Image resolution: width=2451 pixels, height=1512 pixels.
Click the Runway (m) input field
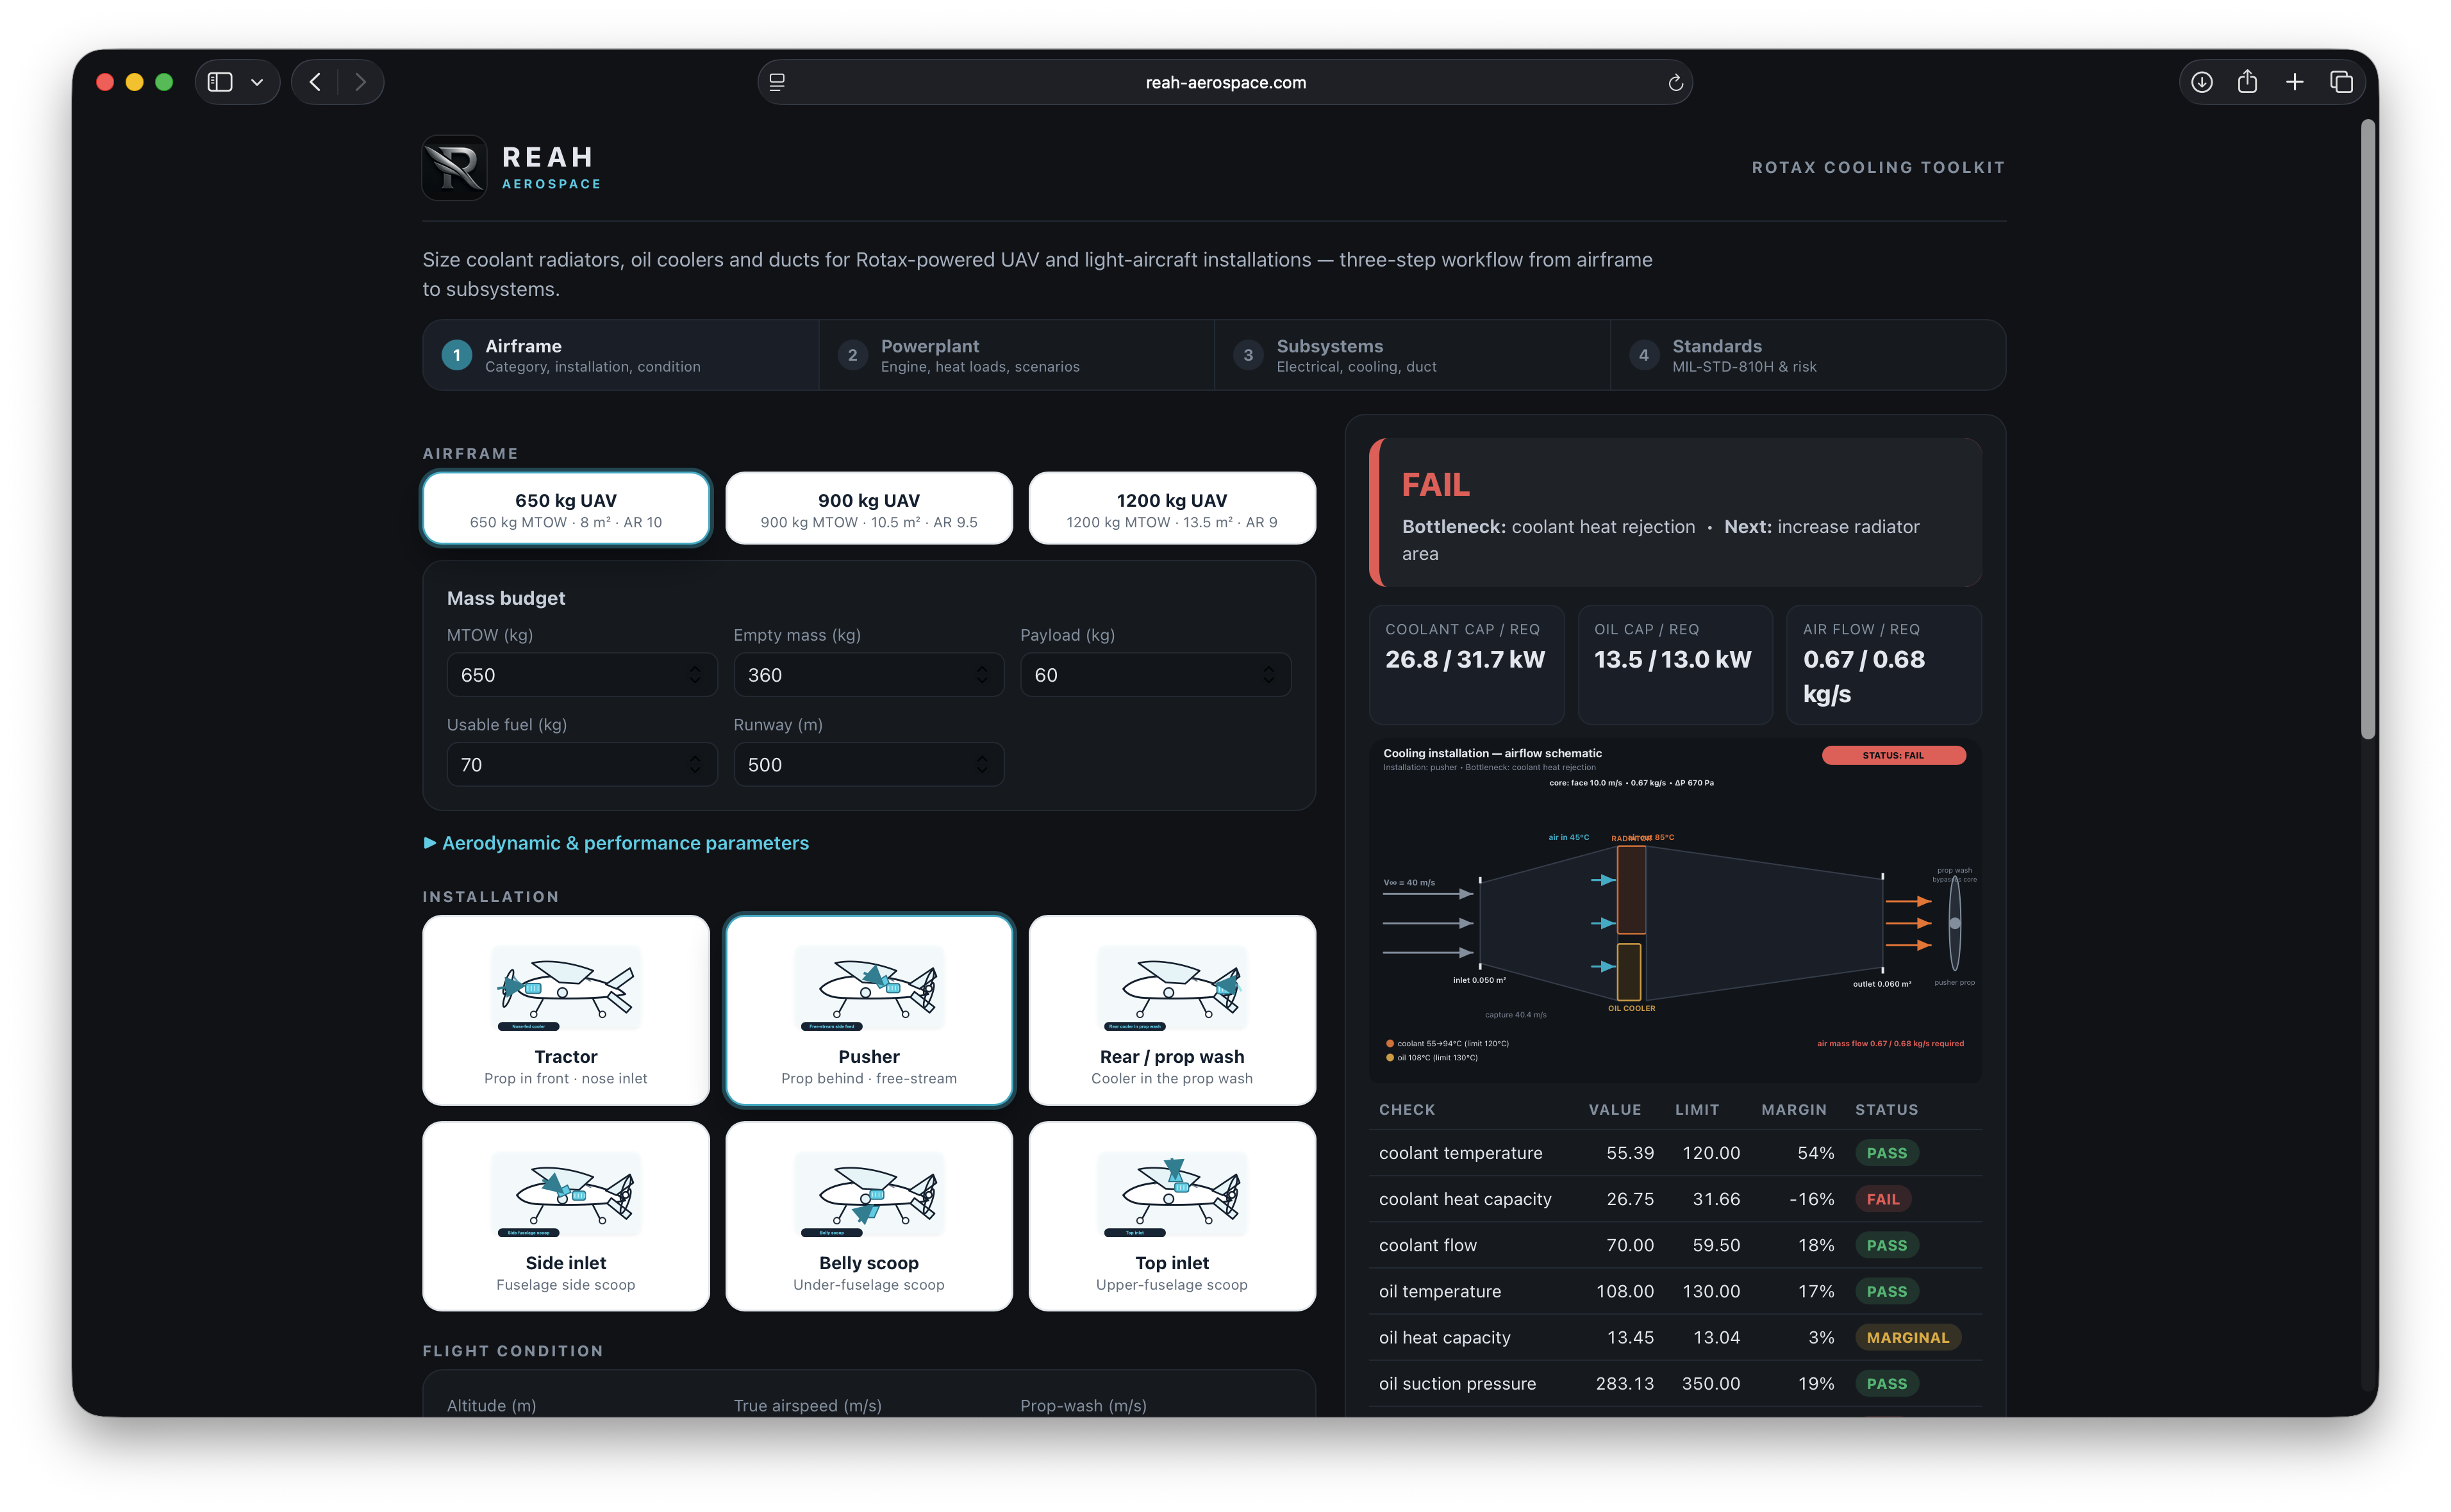pyautogui.click(x=868, y=764)
